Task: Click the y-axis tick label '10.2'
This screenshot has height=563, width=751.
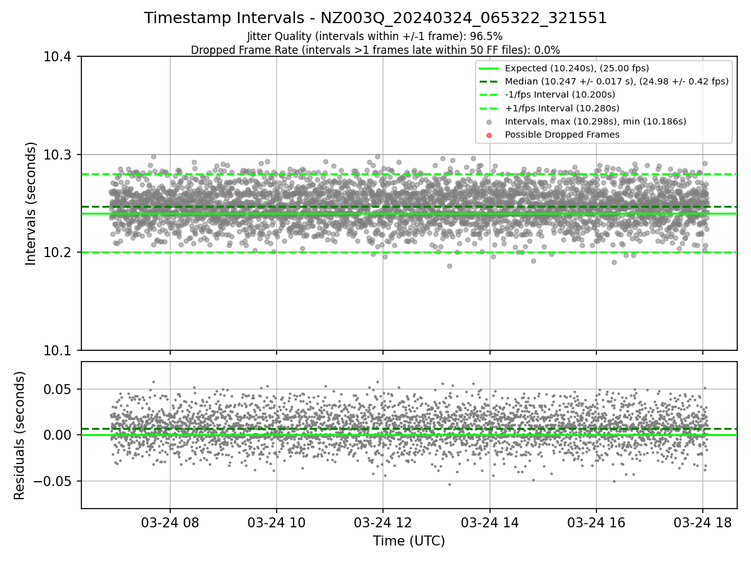Action: click(58, 253)
